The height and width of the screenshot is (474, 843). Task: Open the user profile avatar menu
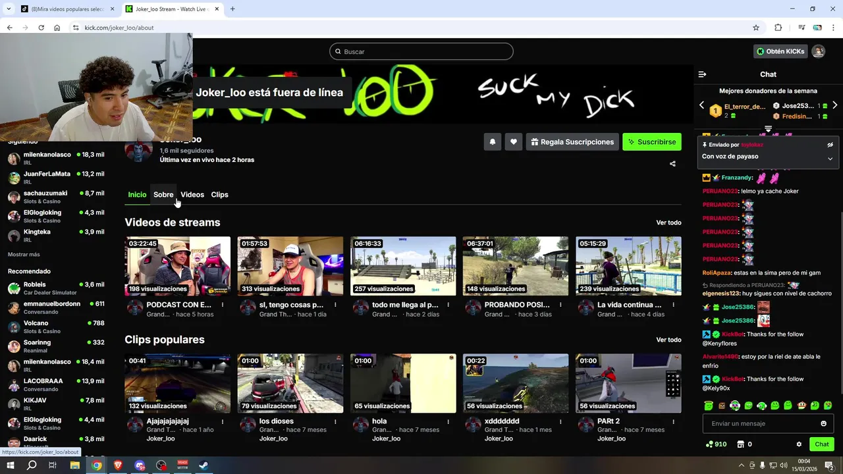[818, 51]
